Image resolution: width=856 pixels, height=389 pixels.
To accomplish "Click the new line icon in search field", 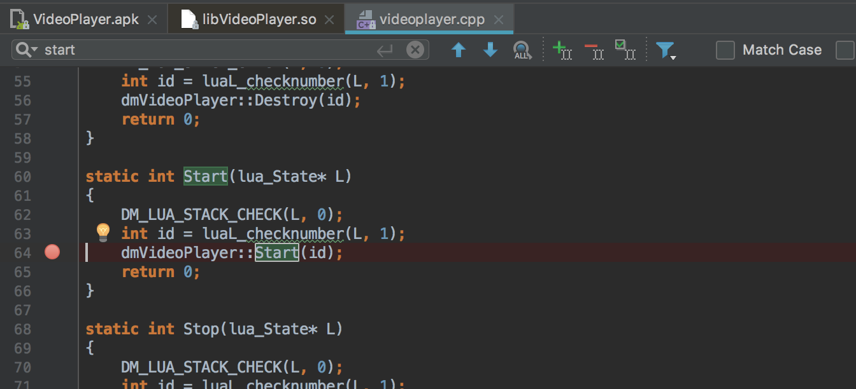I will pyautogui.click(x=385, y=50).
